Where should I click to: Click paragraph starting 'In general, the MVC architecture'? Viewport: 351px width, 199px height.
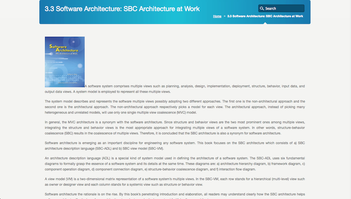[175, 128]
